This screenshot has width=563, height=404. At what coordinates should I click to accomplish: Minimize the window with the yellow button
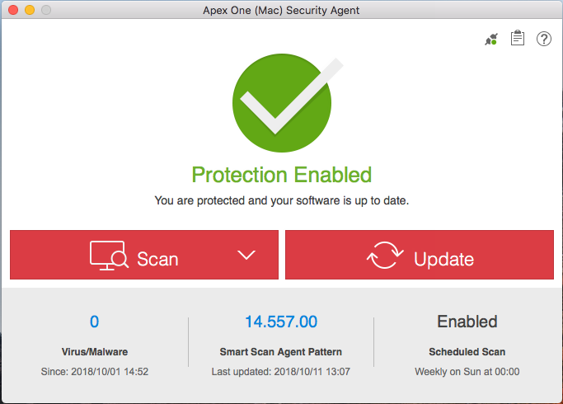29,11
